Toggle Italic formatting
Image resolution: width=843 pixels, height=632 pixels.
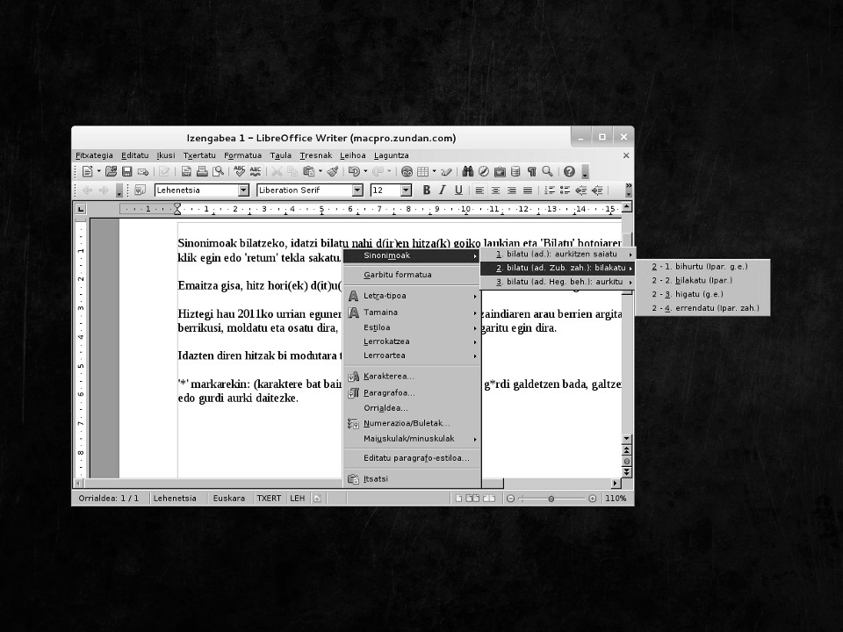[x=443, y=190]
